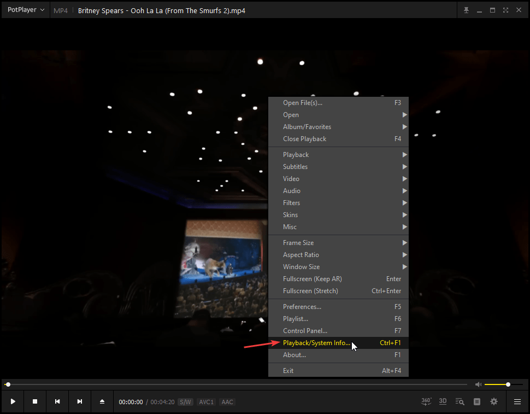This screenshot has height=414, width=530.
Task: Pin the window always on top
Action: click(x=466, y=10)
